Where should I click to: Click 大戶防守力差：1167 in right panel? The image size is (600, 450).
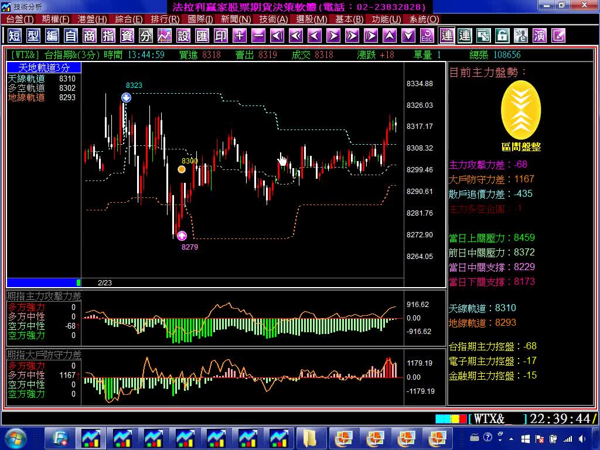point(492,179)
